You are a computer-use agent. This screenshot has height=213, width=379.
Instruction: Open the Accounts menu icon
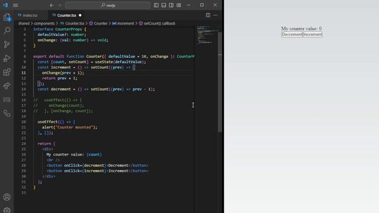pos(7,197)
